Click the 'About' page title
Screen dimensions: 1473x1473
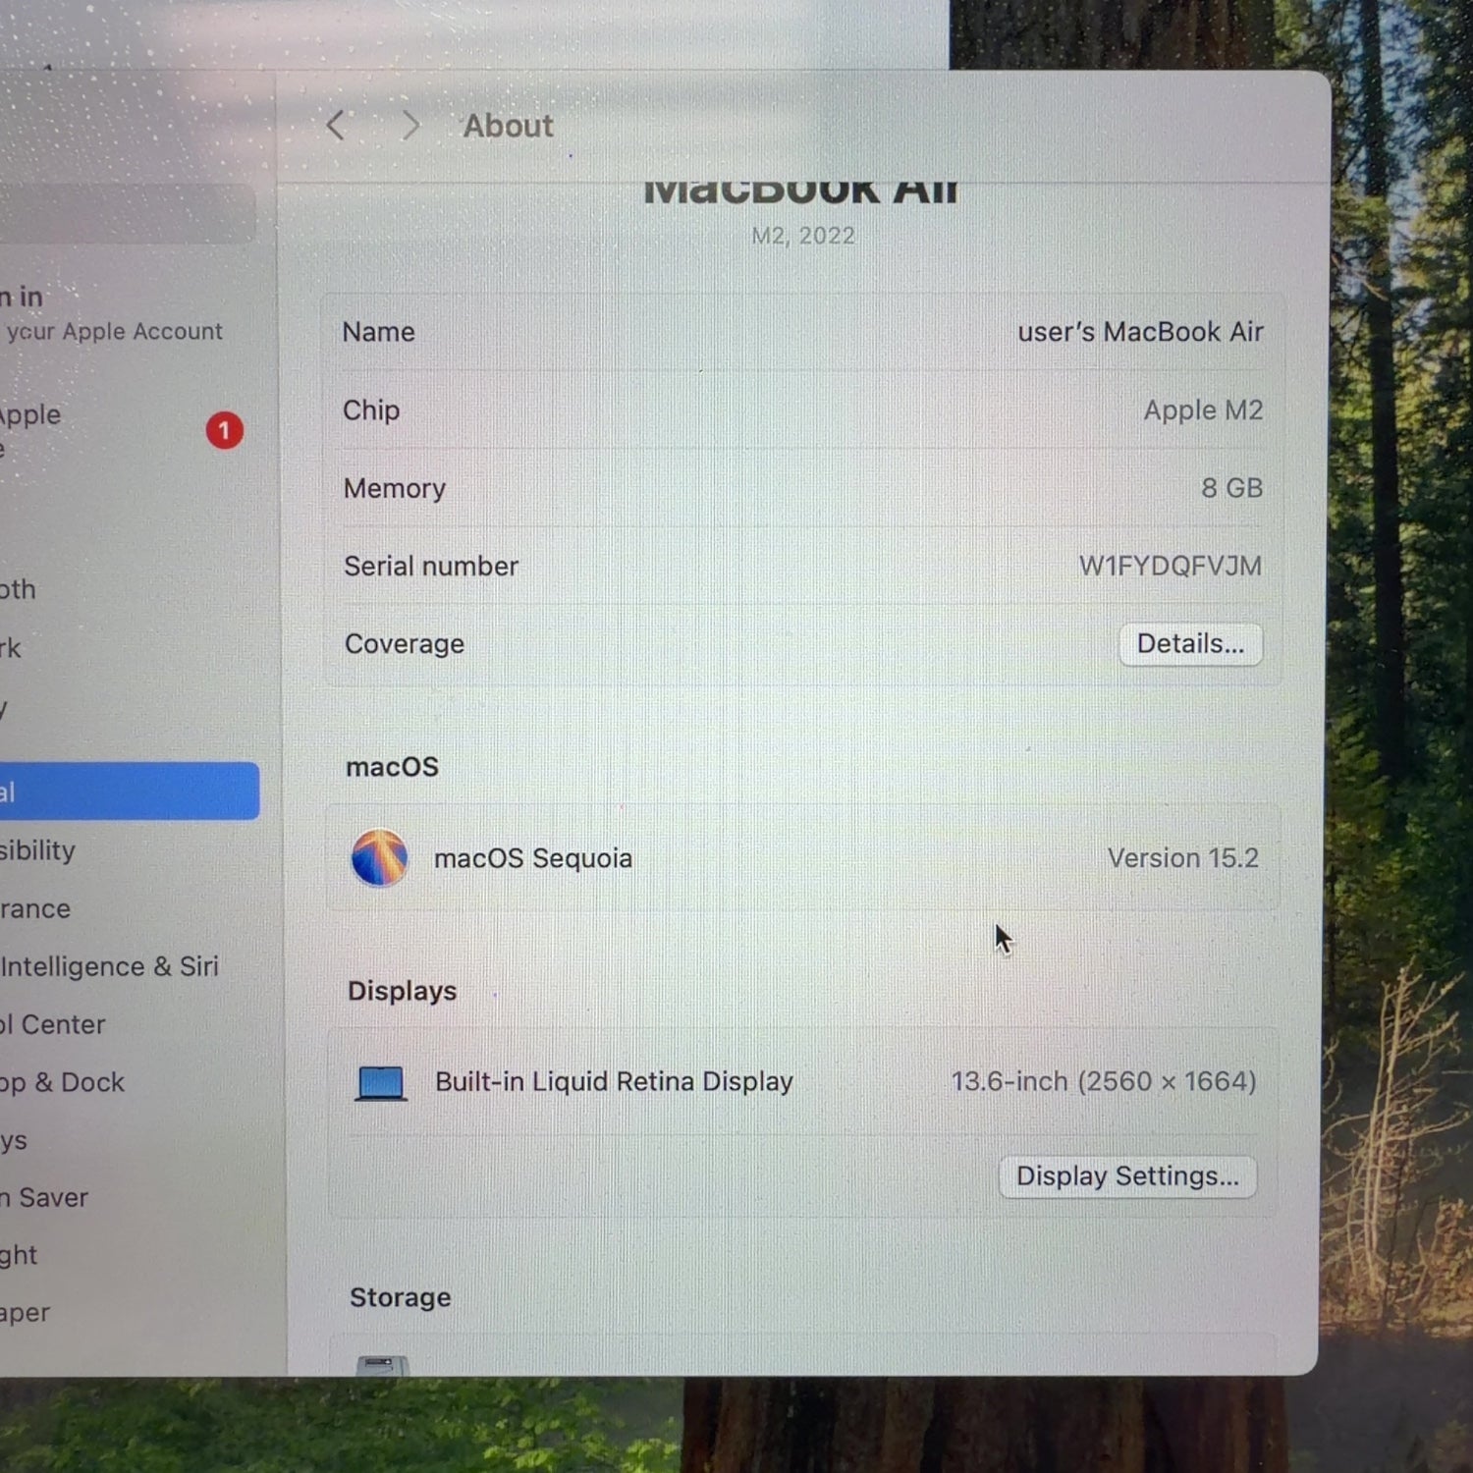tap(509, 126)
